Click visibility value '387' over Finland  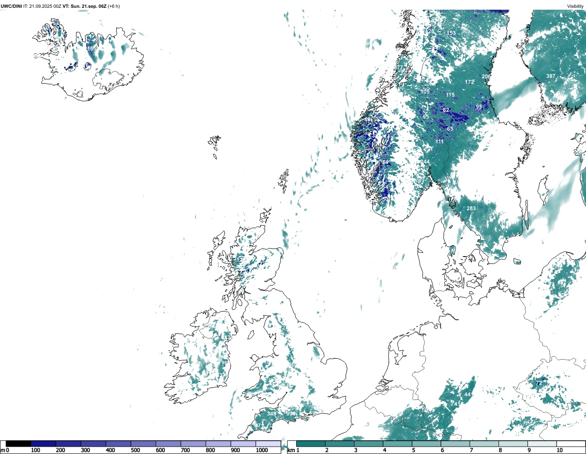tap(551, 76)
